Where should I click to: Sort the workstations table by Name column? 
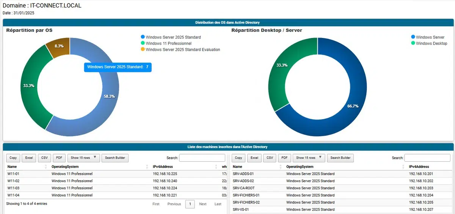pyautogui.click(x=12, y=167)
